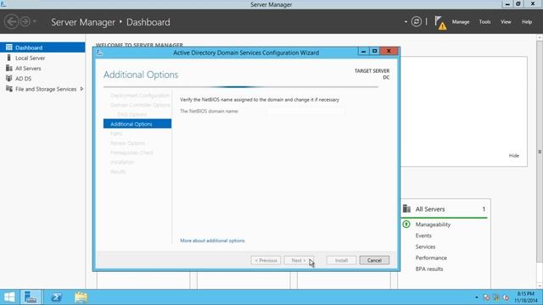
Task: Click the Next button in the wizard
Action: pos(299,260)
